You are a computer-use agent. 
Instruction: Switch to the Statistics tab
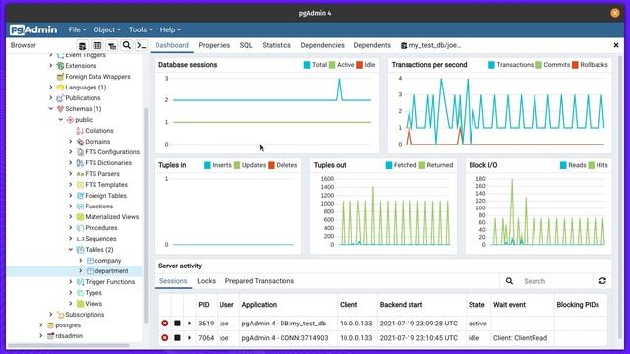pyautogui.click(x=277, y=45)
